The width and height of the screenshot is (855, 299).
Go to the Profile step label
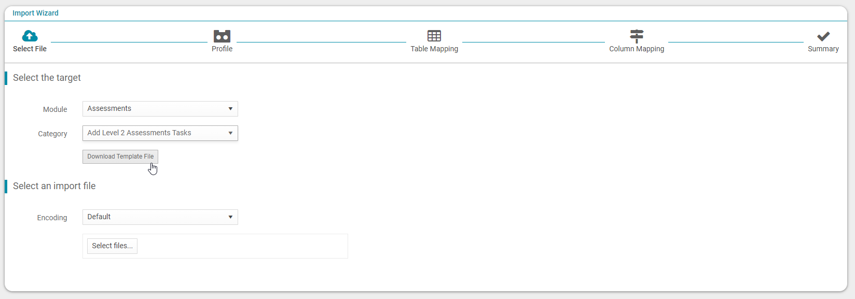pyautogui.click(x=222, y=49)
